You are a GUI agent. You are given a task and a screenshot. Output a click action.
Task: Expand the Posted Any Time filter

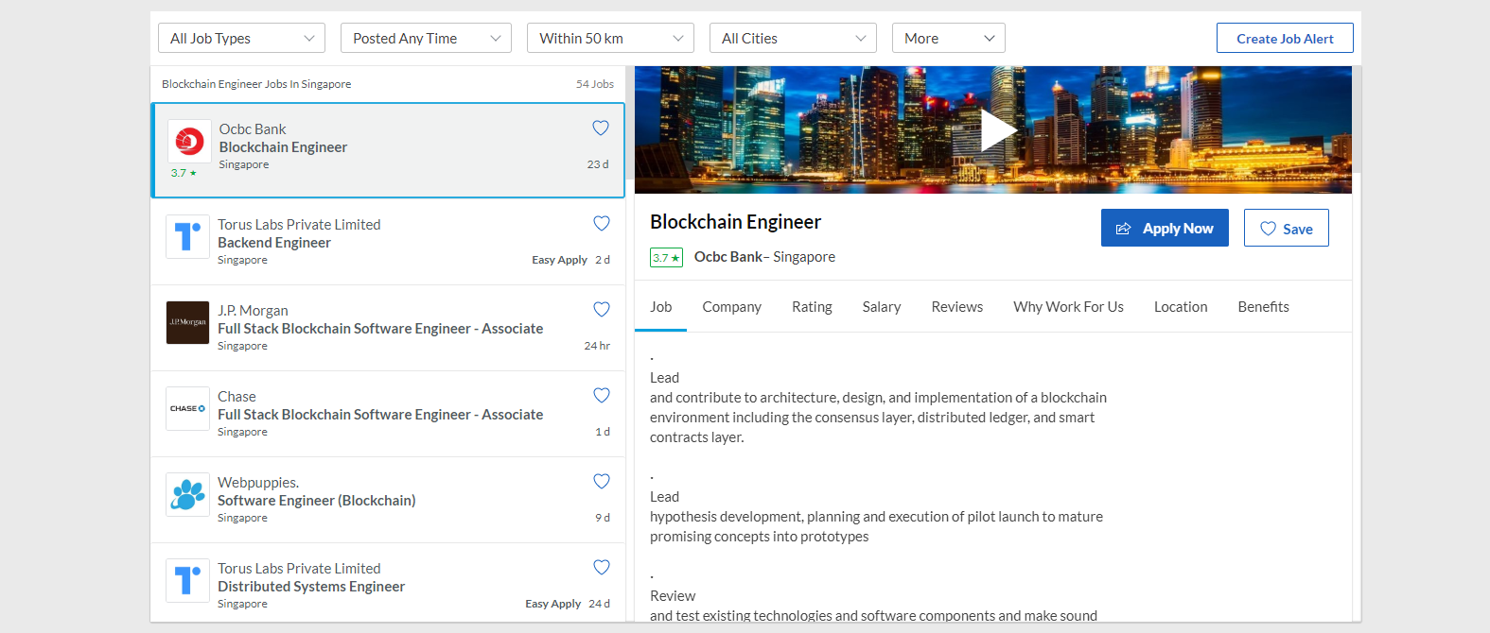tap(426, 38)
